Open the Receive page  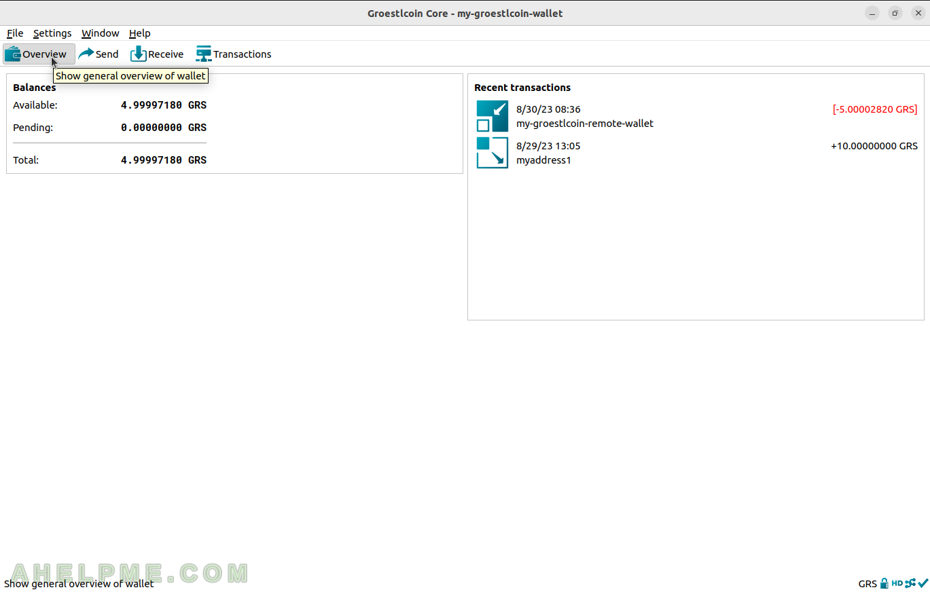pyautogui.click(x=157, y=54)
